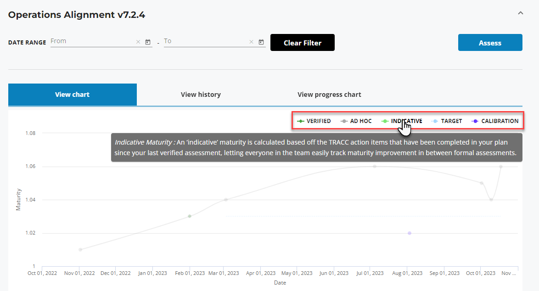Clear the From date with its X
Image resolution: width=539 pixels, height=291 pixels.
[x=138, y=42]
